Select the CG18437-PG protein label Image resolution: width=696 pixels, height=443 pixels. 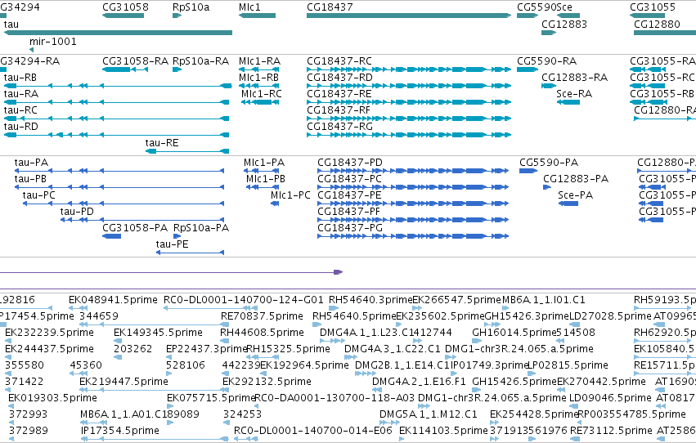click(350, 227)
